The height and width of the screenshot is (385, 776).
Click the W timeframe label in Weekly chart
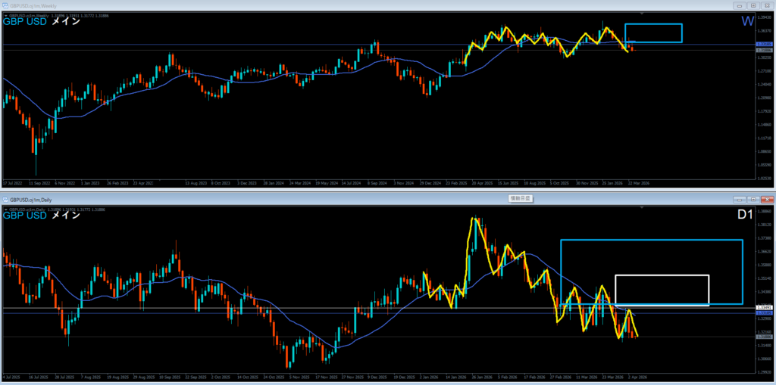point(748,22)
